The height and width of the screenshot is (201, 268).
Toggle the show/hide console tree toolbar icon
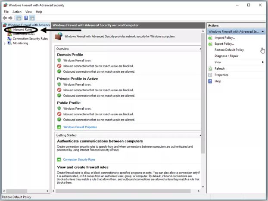(19, 18)
